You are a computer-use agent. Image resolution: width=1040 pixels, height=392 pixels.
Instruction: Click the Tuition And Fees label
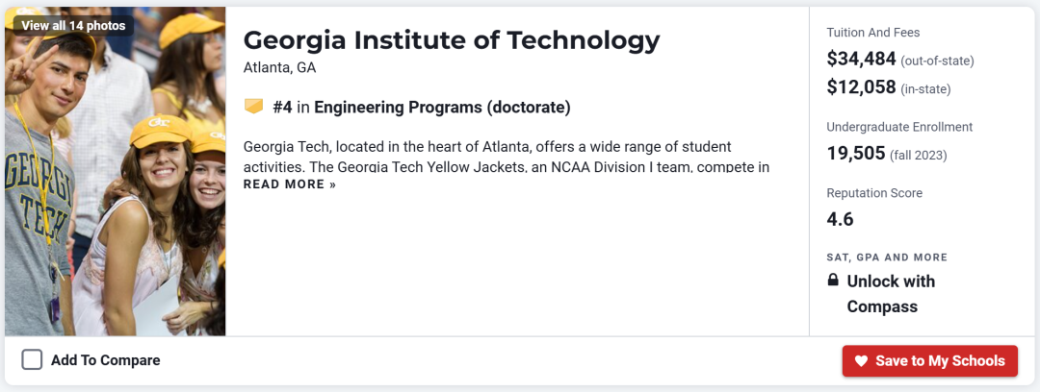pyautogui.click(x=871, y=33)
